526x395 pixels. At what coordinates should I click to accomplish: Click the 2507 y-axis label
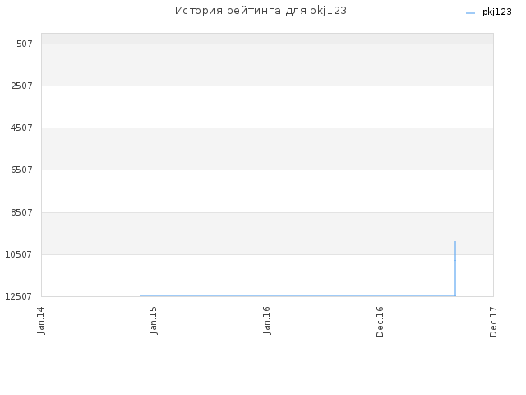(x=21, y=86)
